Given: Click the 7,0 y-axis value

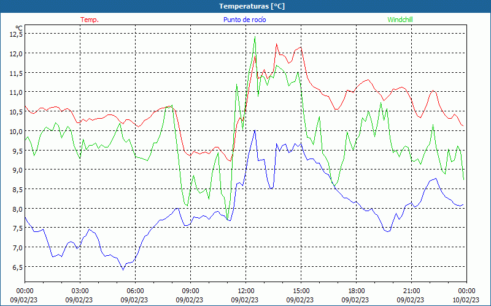Looking at the screenshot, I should point(18,247).
